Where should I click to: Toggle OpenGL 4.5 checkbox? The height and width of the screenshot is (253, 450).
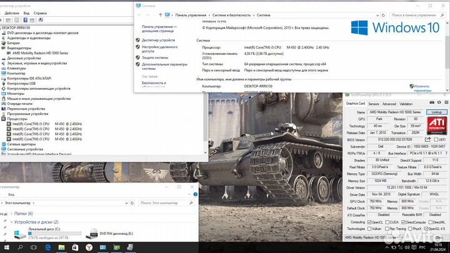tap(426, 229)
